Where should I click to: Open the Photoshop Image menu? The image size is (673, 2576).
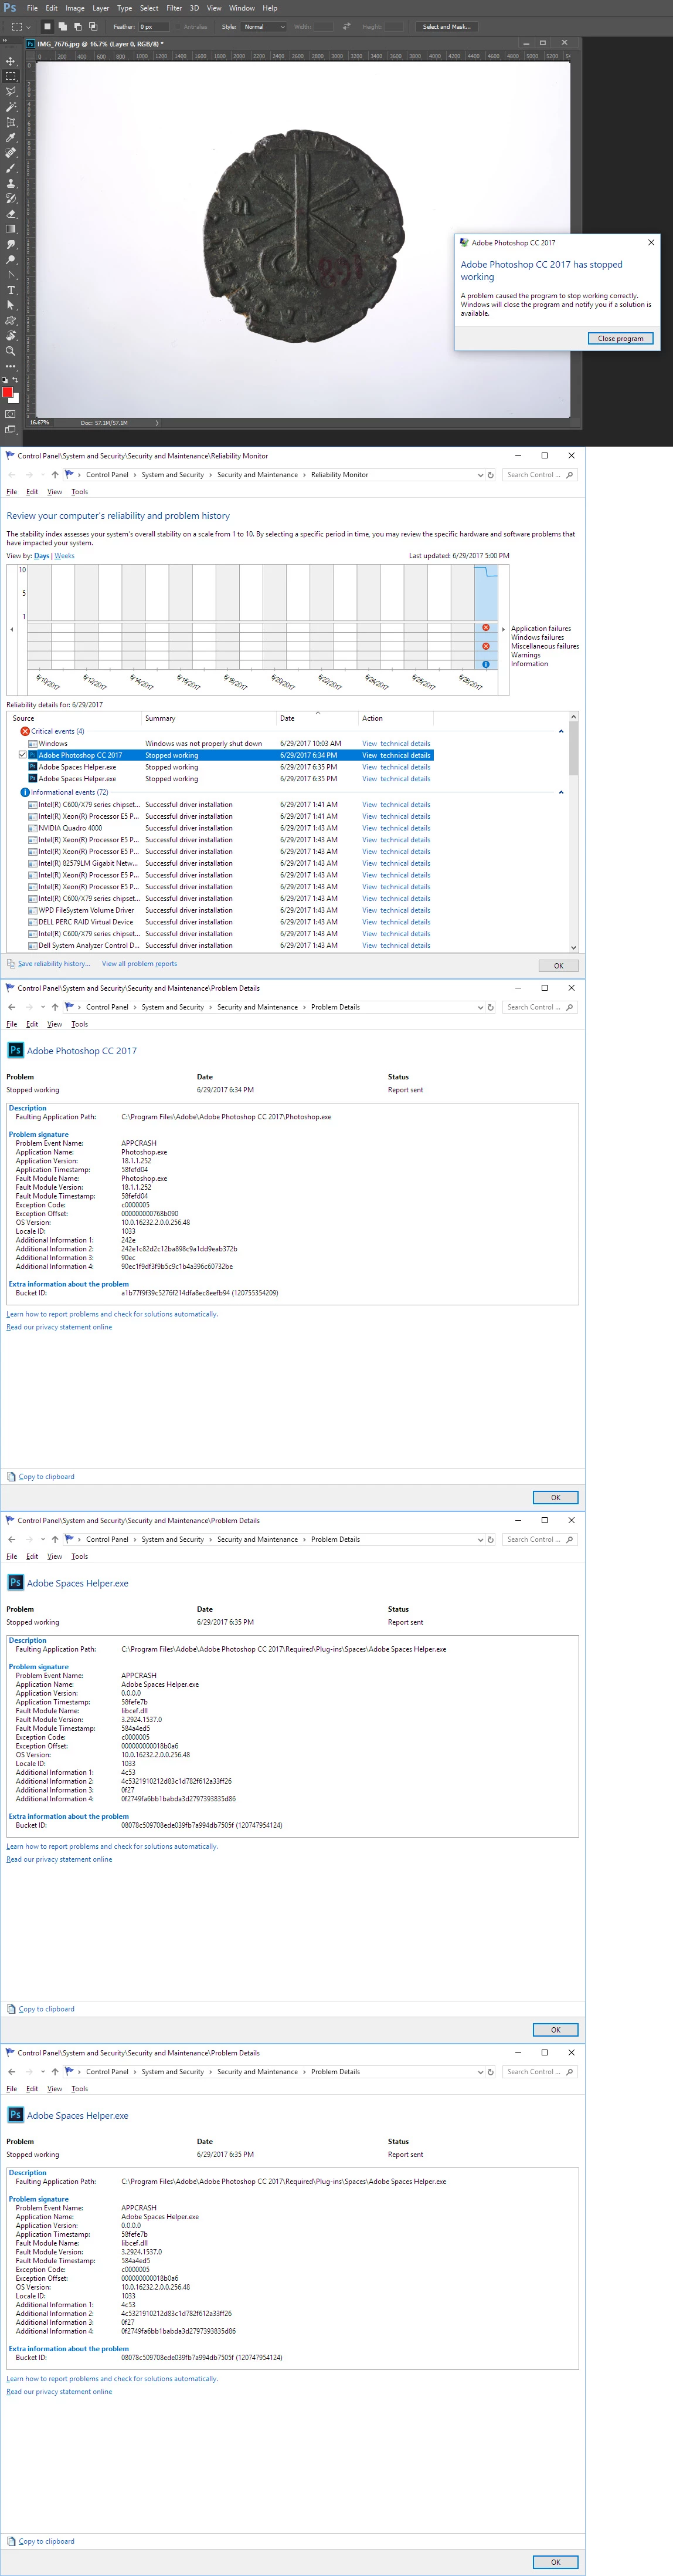[75, 8]
